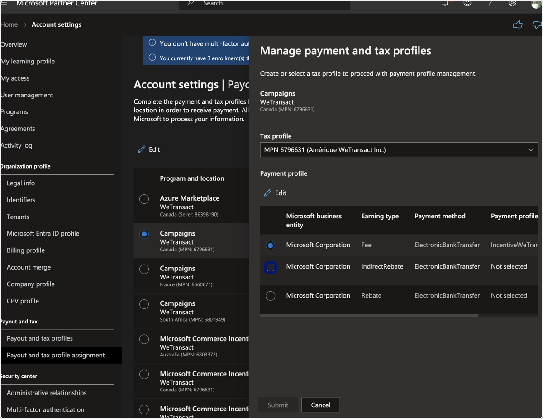Screen dimensions: 543x419
Task: Expand the Tax profile dropdown
Action: pyautogui.click(x=399, y=150)
